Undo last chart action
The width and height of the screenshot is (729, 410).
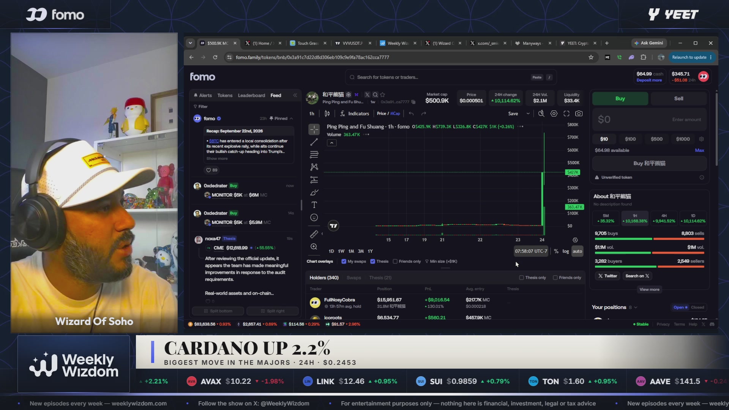(411, 114)
